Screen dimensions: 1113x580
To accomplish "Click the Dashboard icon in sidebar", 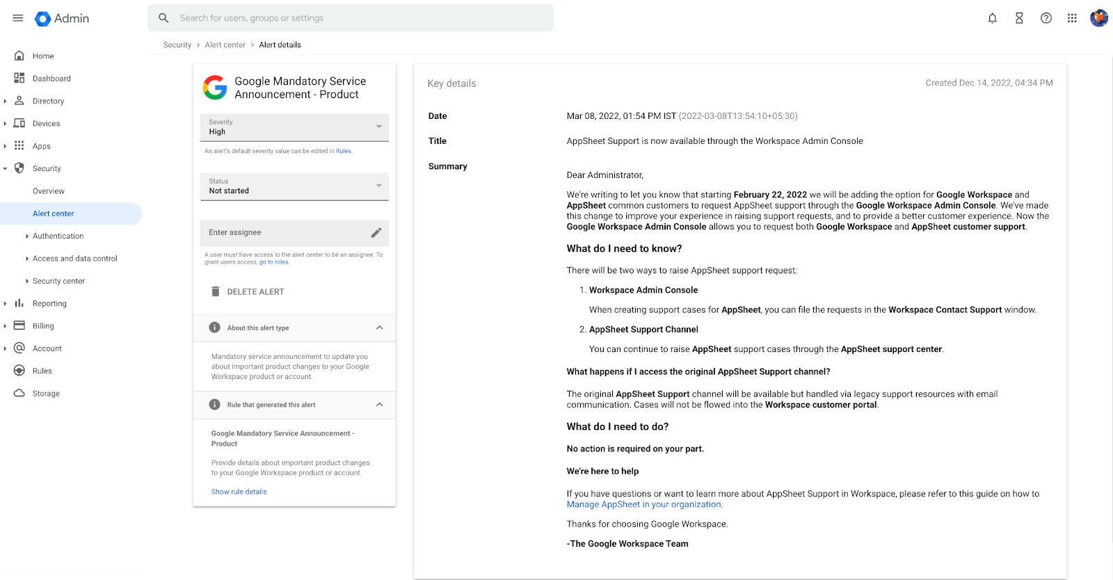I will (x=19, y=78).
